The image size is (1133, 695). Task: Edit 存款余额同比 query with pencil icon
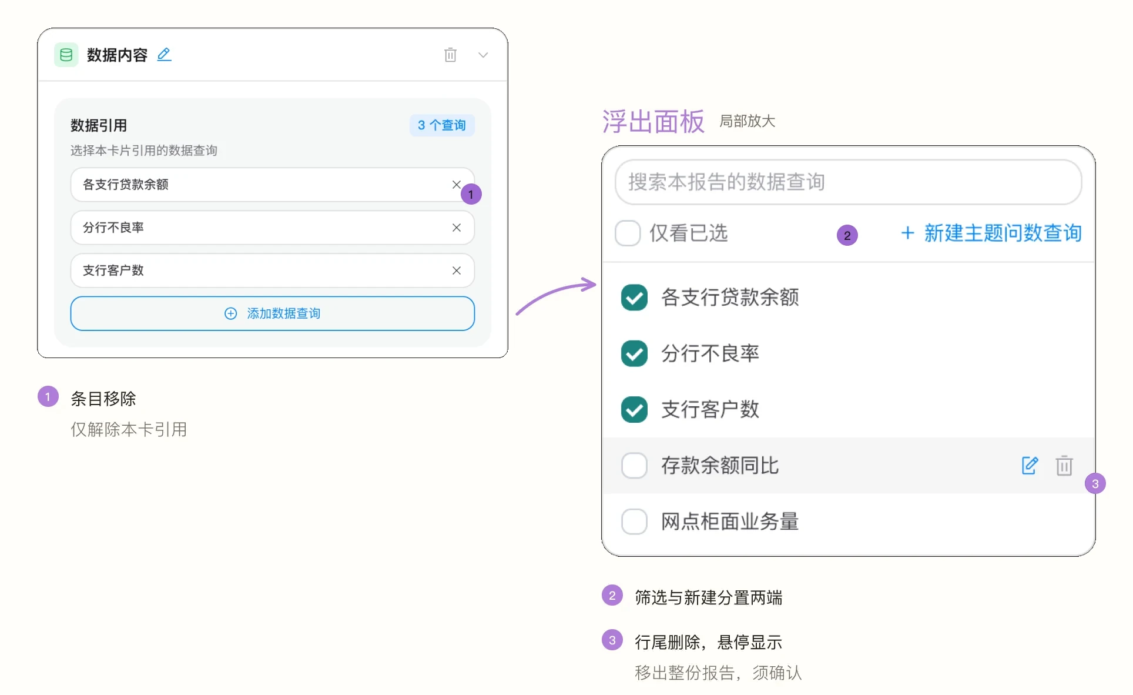point(1030,466)
